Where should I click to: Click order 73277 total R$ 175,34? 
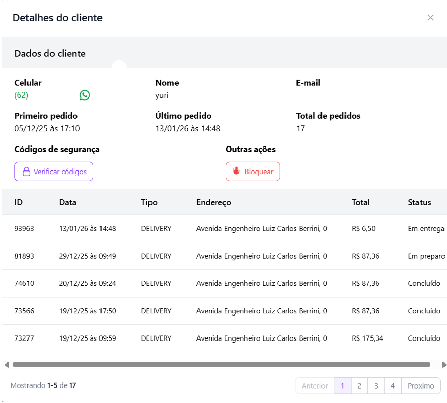(367, 338)
